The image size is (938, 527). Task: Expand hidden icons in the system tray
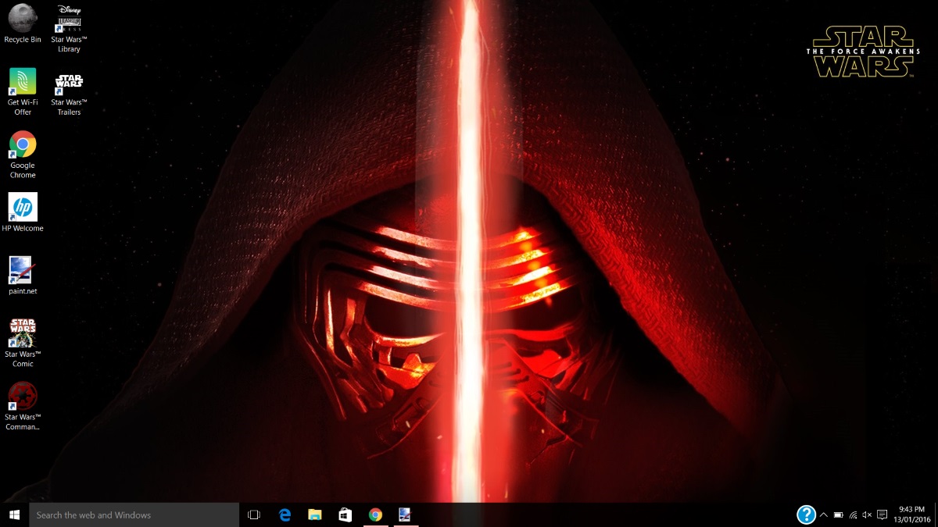click(x=824, y=515)
